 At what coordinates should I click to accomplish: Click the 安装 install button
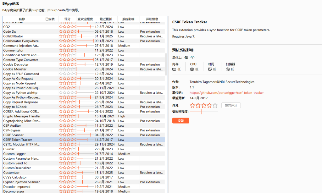(181, 121)
